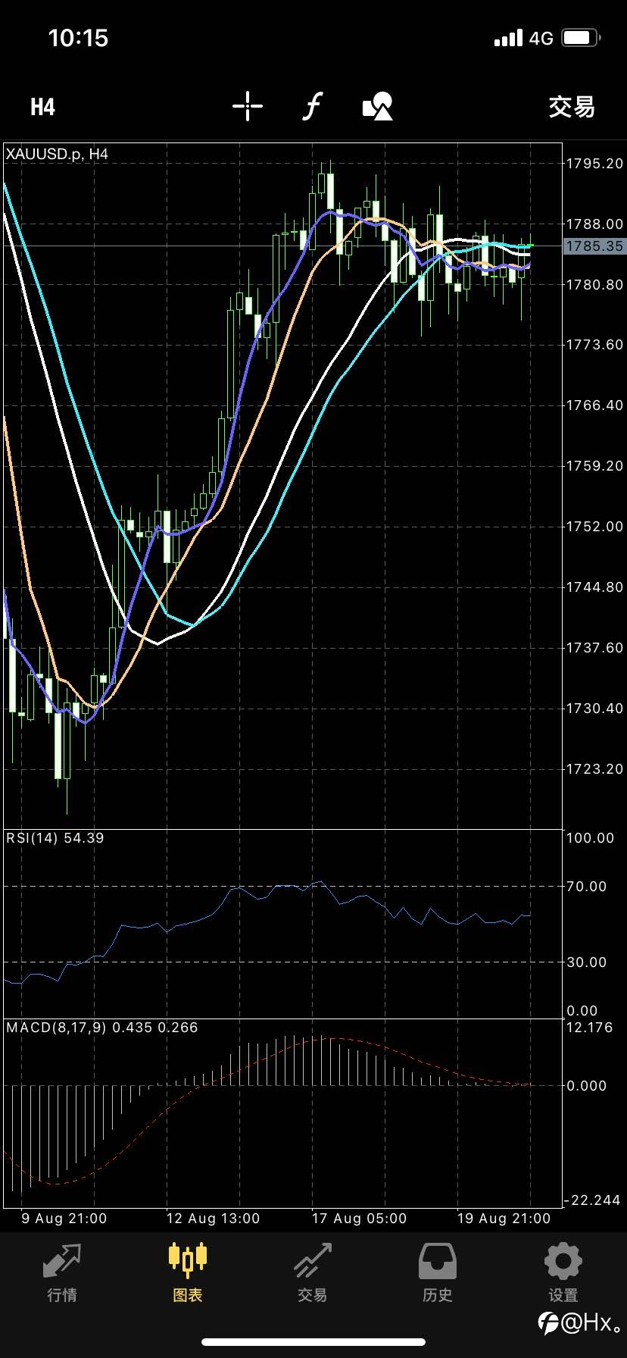The height and width of the screenshot is (1358, 627).
Task: Click the XAUUSD.p, H4 chart label
Action: coord(57,154)
